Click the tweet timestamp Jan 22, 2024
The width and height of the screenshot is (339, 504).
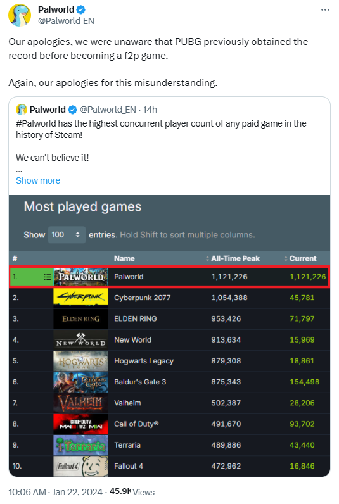[77, 492]
